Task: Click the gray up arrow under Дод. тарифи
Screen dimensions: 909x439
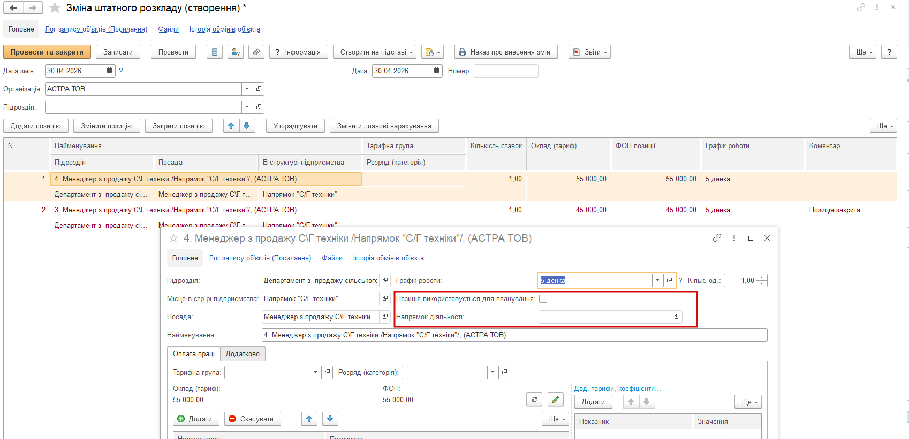Action: [631, 402]
